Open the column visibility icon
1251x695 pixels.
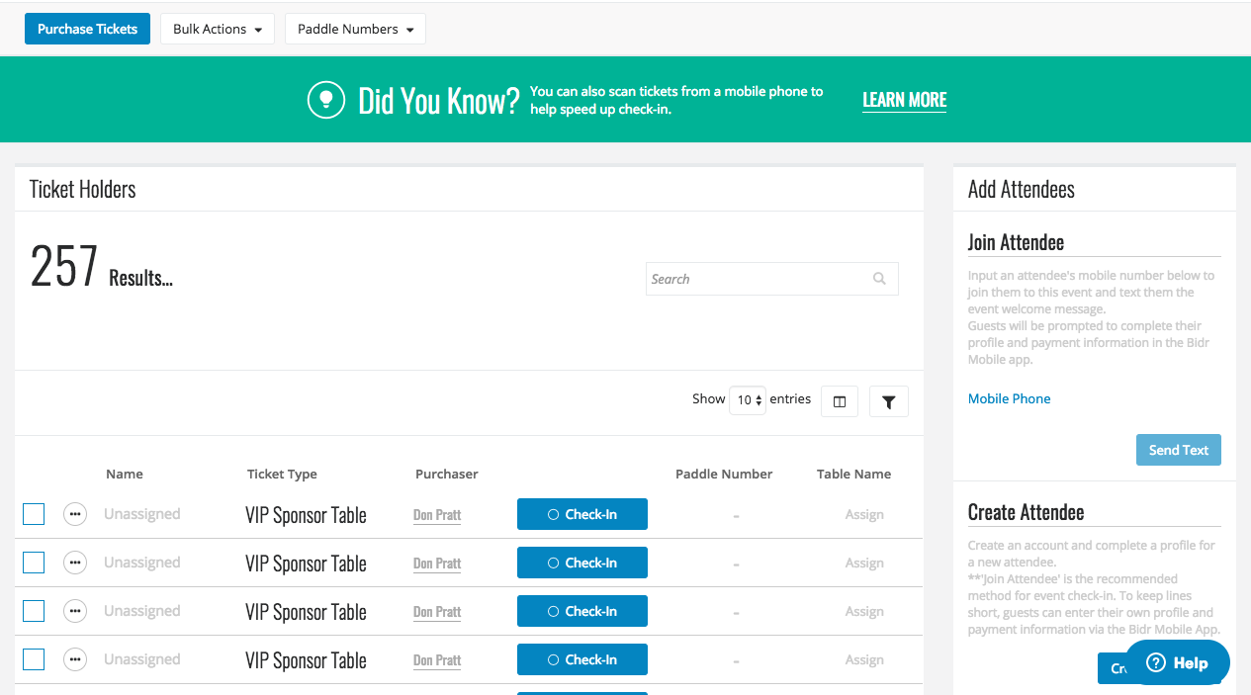[839, 401]
